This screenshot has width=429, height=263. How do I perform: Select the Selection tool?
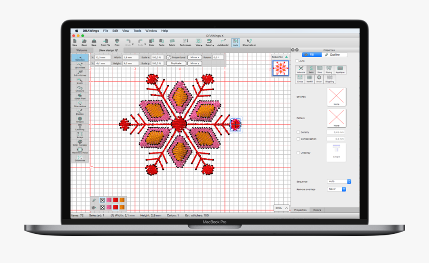pos(80,58)
